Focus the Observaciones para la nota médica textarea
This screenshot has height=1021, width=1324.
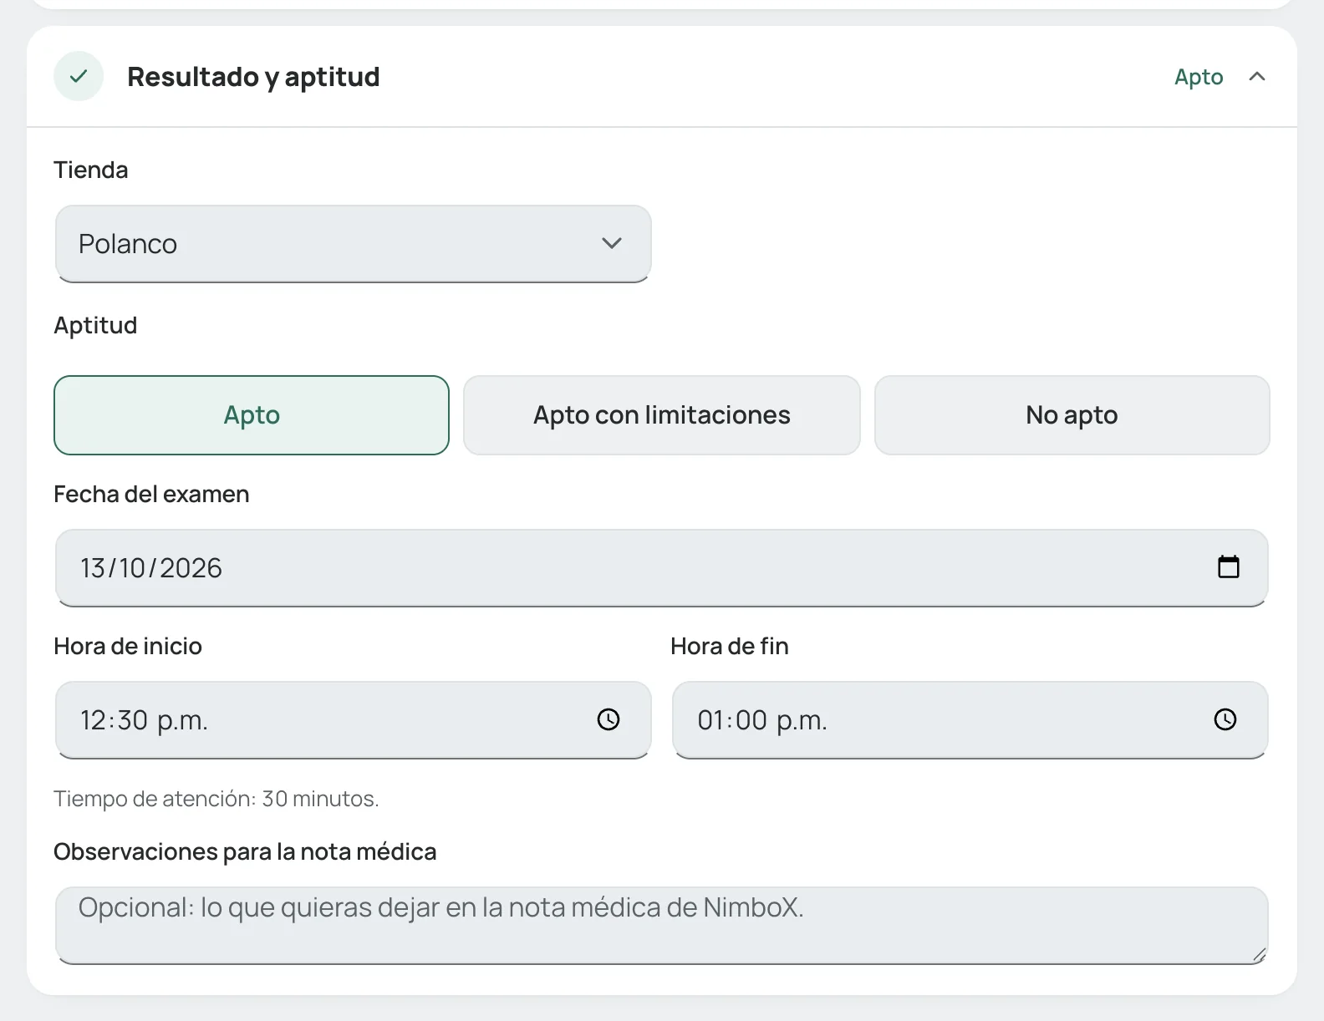coord(661,926)
